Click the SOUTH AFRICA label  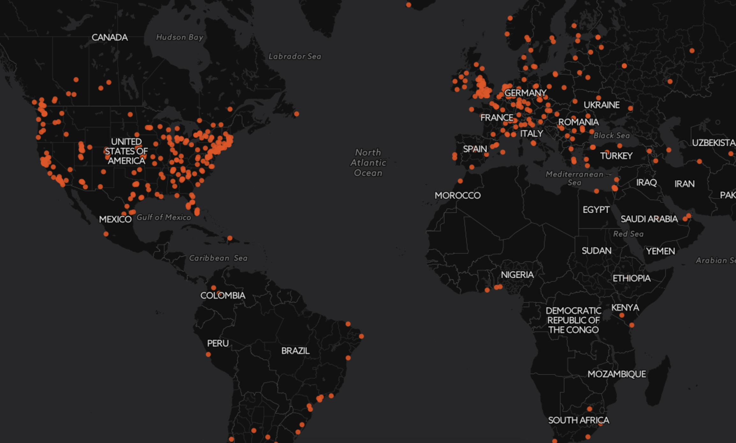click(x=578, y=420)
